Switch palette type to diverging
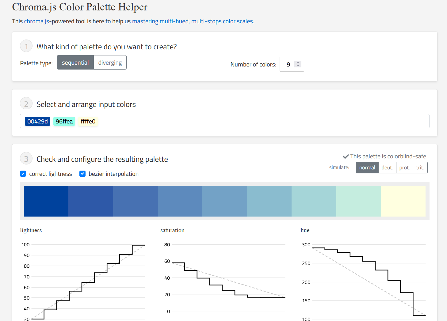 point(110,62)
